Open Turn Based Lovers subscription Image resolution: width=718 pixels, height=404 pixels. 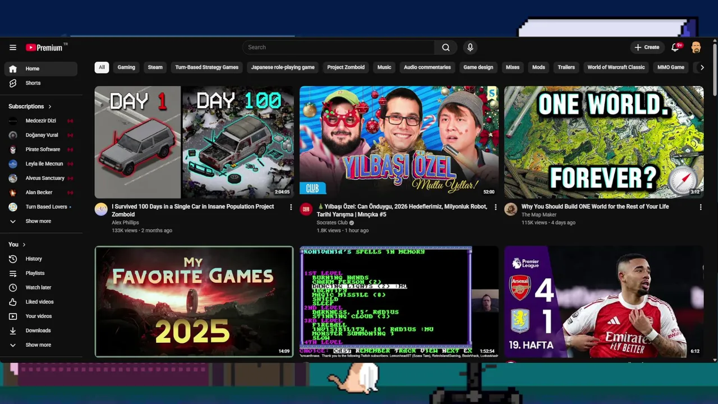(40, 207)
